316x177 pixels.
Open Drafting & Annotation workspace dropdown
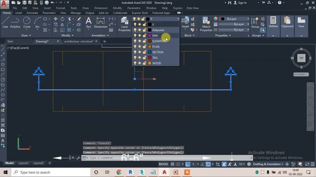[268, 164]
